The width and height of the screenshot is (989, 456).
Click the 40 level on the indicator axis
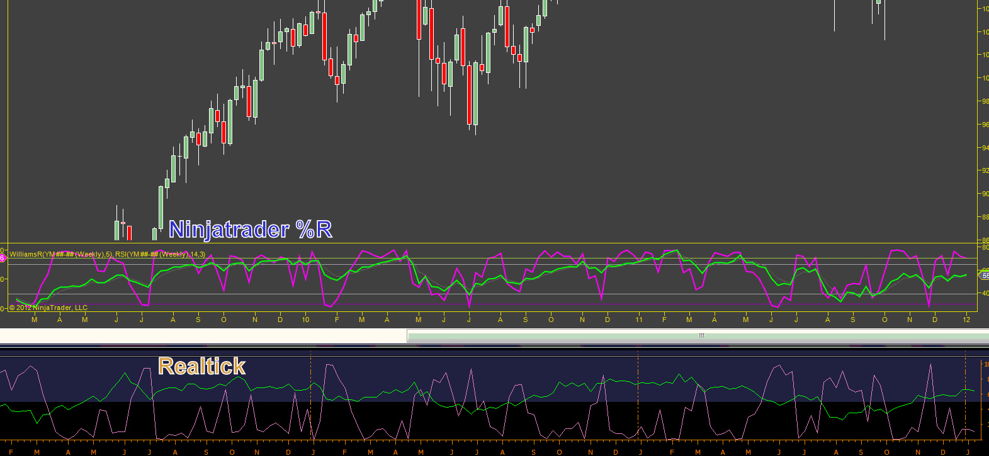985,293
